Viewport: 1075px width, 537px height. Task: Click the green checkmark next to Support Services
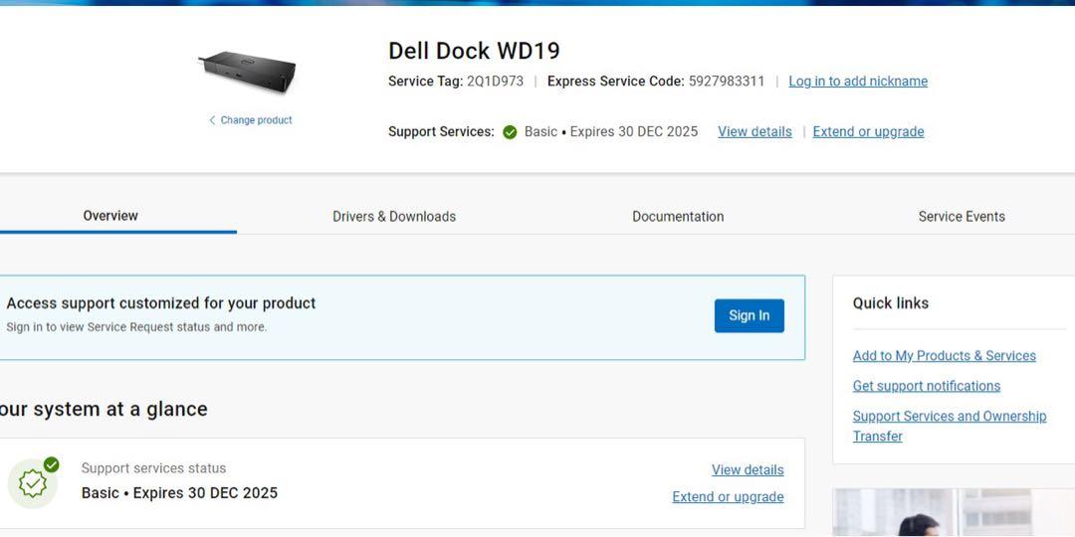(x=510, y=132)
